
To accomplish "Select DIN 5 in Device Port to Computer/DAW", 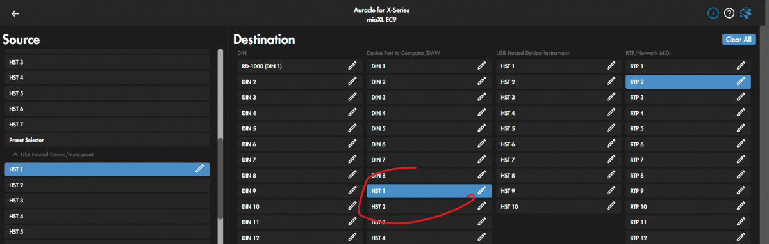I will [x=429, y=128].
